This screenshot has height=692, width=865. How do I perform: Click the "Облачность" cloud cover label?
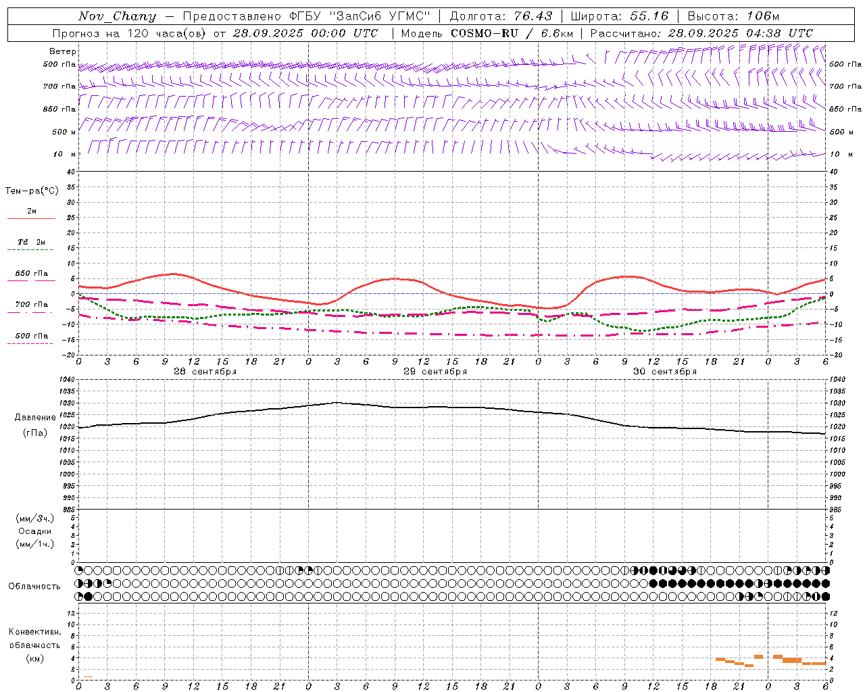coord(34,587)
